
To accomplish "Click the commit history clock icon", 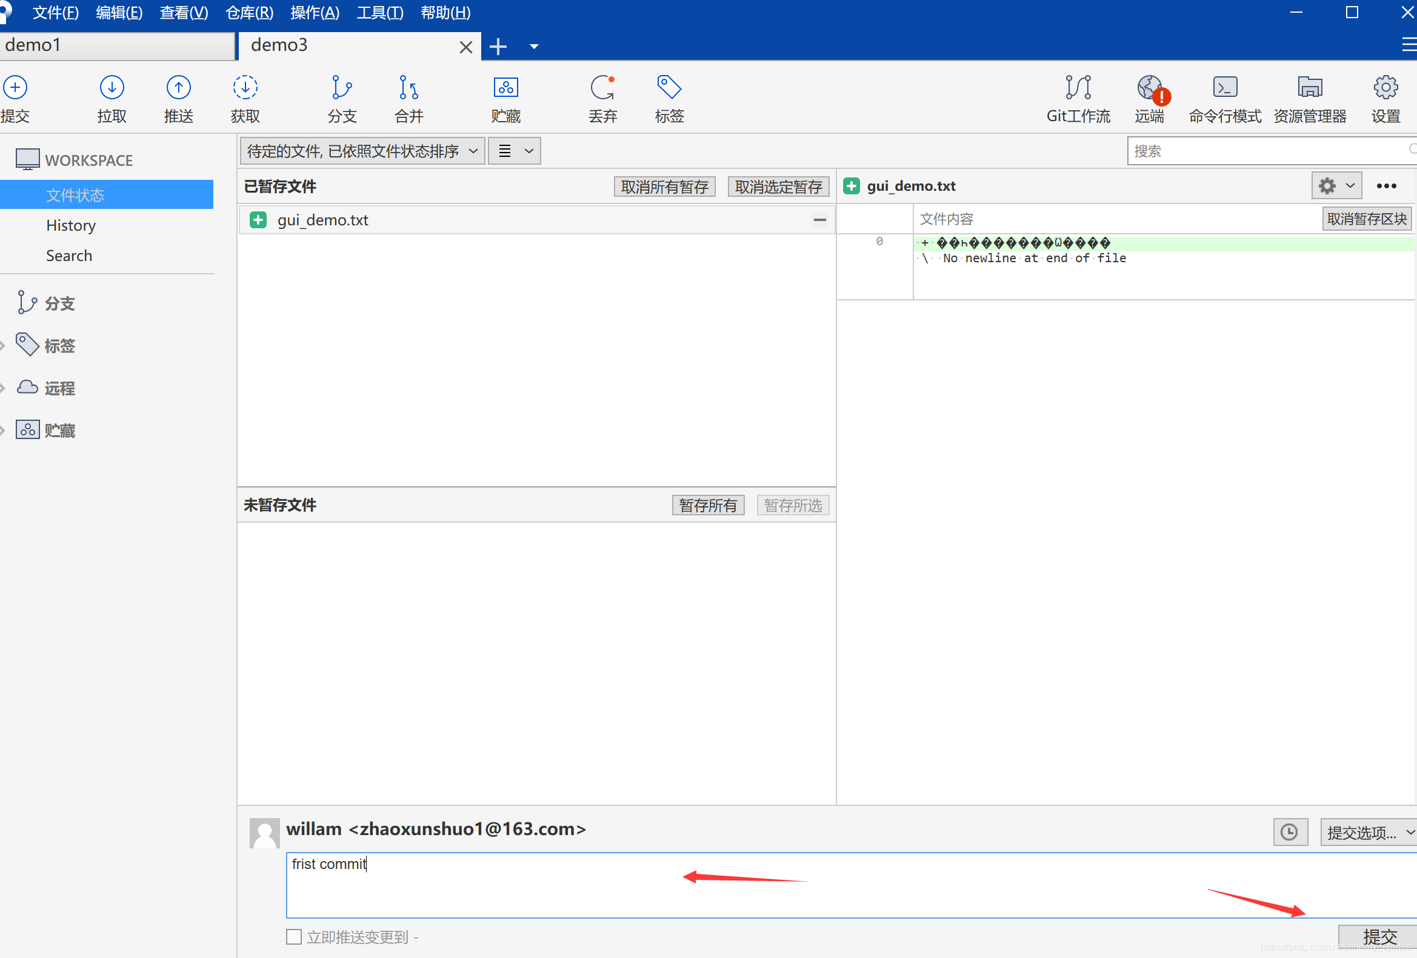I will pyautogui.click(x=1290, y=832).
